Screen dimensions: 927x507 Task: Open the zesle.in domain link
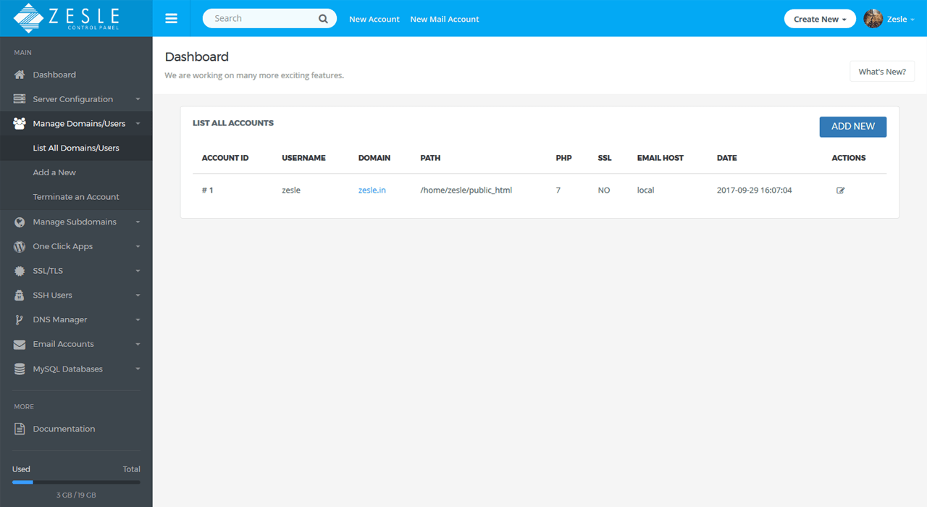pyautogui.click(x=372, y=190)
